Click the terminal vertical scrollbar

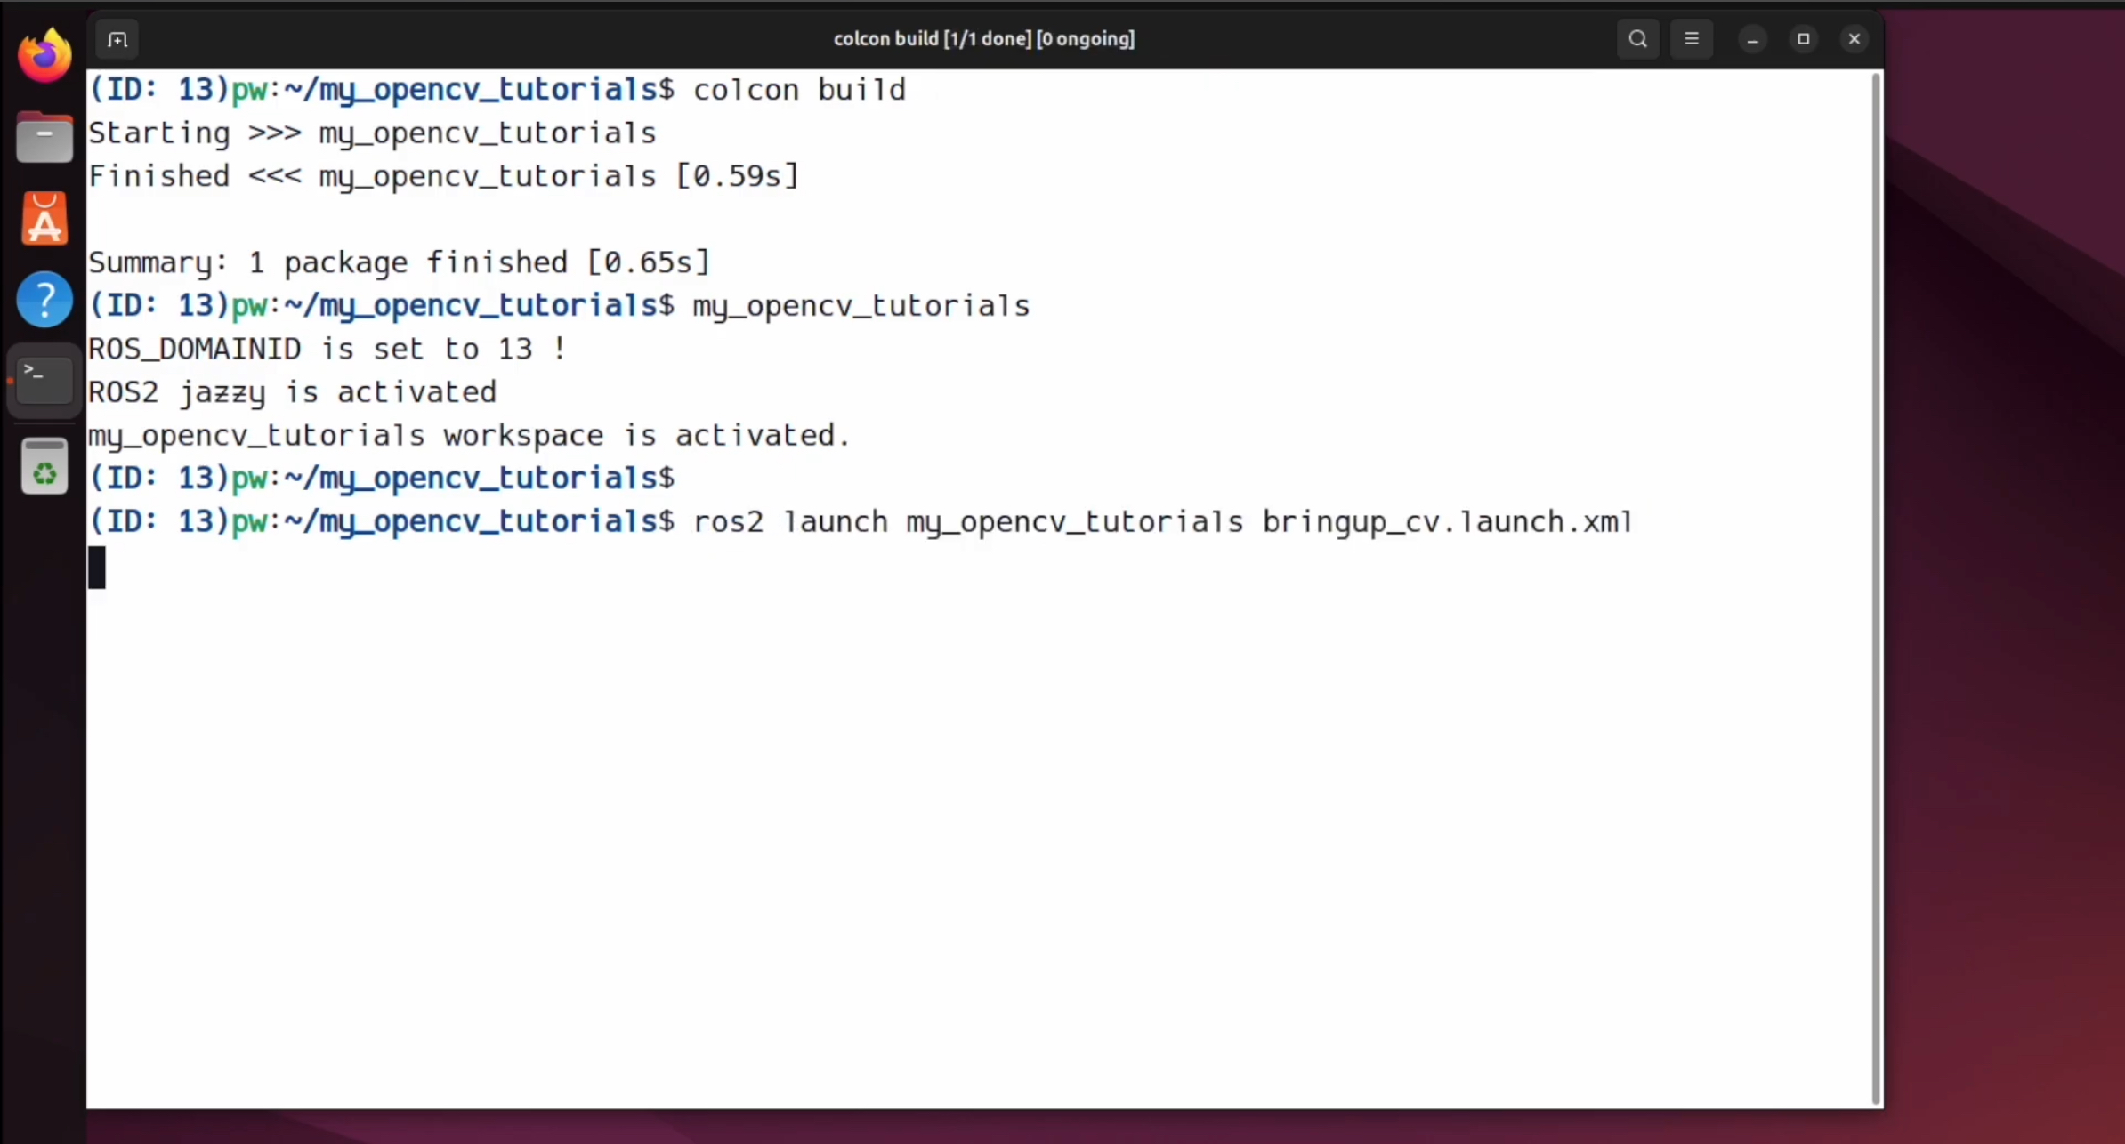point(1876,587)
